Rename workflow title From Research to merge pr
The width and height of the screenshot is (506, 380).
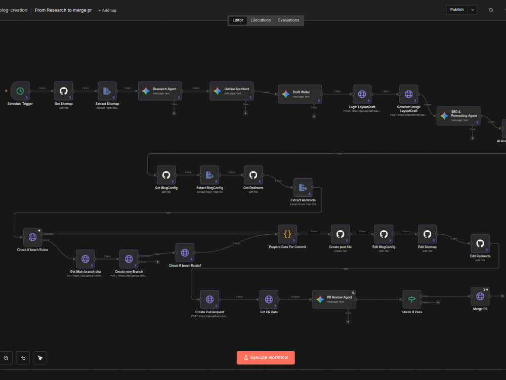(63, 10)
